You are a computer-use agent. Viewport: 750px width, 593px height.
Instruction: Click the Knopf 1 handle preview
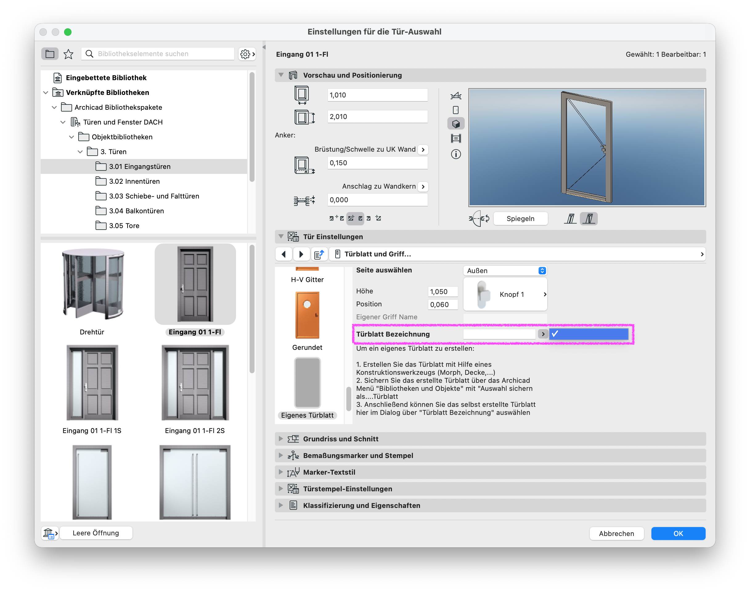pos(505,294)
